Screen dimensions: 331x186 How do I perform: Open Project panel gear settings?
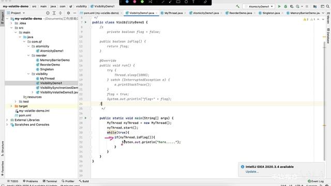(x=68, y=13)
